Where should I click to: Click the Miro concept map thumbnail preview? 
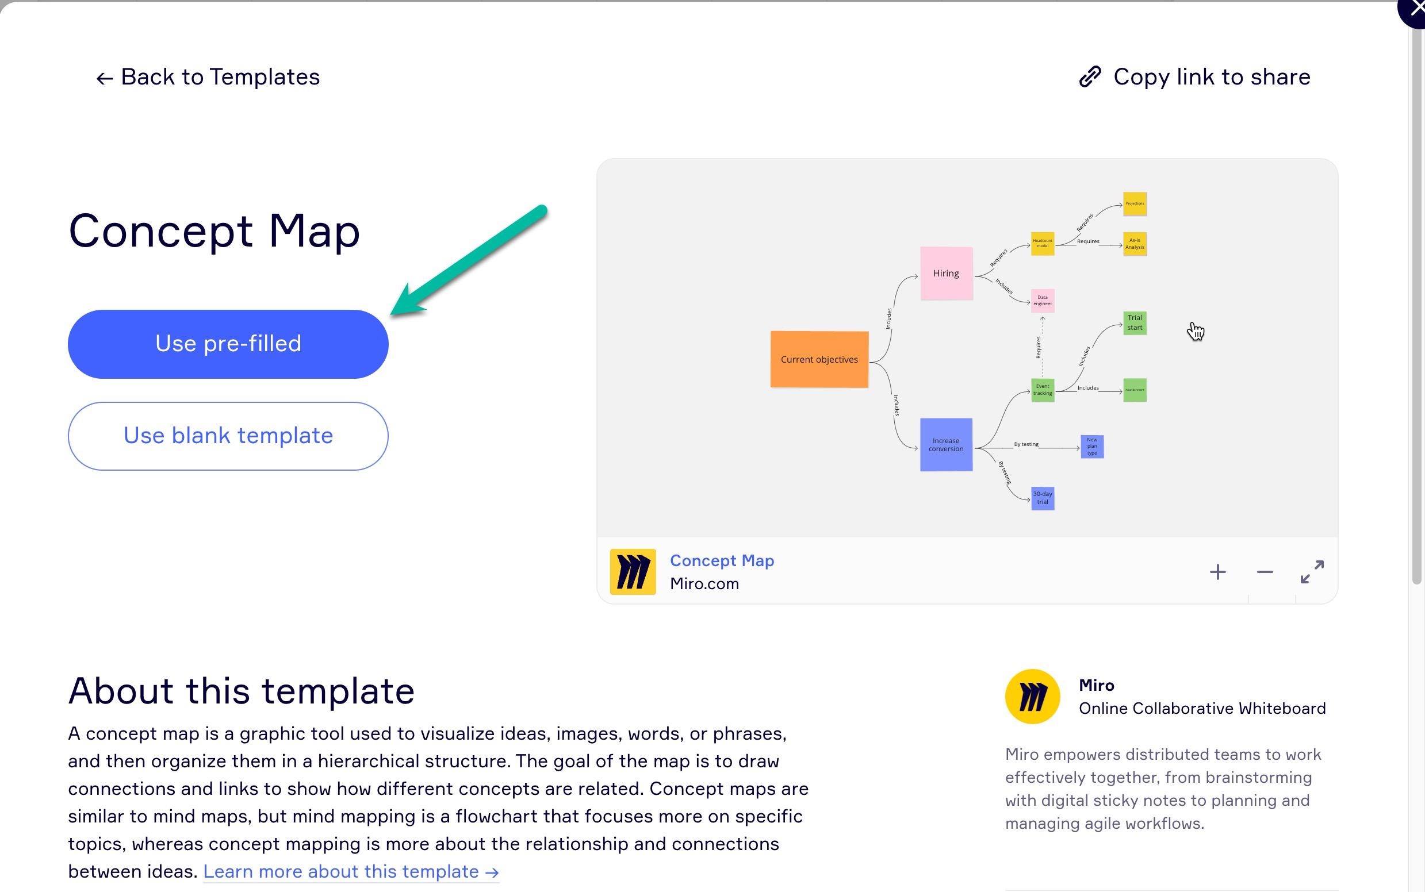click(967, 349)
